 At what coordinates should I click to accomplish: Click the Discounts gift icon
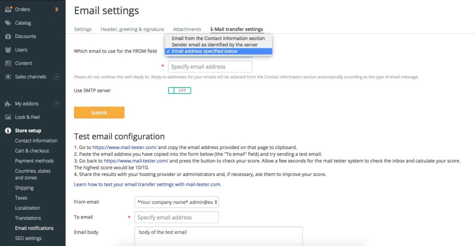coord(8,36)
